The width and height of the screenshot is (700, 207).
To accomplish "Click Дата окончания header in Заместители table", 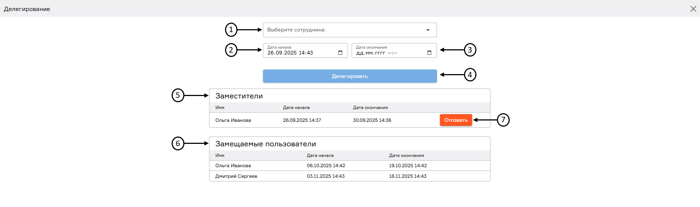I will point(370,108).
